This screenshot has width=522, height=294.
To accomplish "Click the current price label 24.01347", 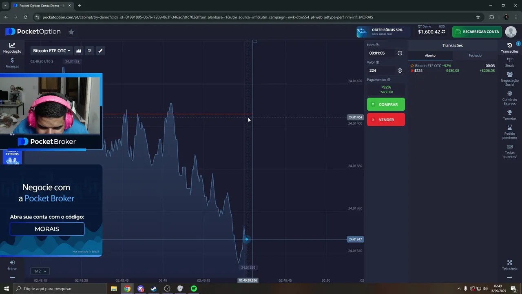I will [355, 239].
